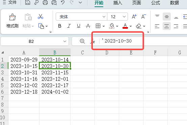Open the Name Box dropdown arrow
The width and height of the screenshot is (187, 125).
pyautogui.click(x=65, y=41)
